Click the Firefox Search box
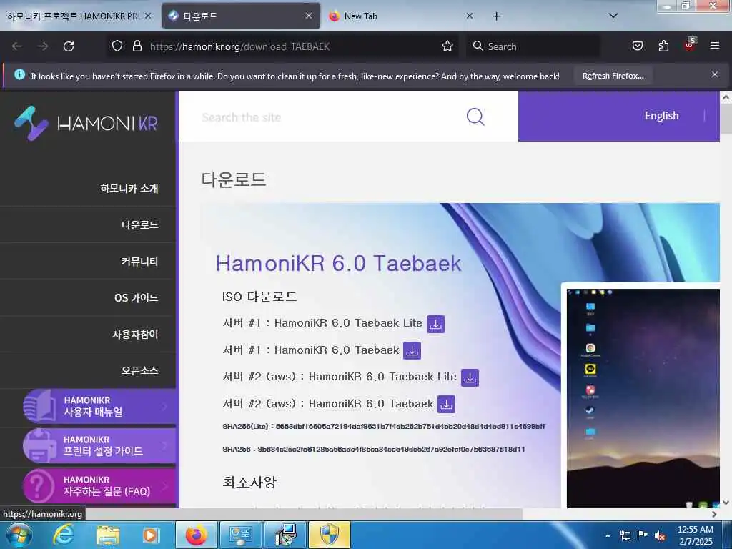The width and height of the screenshot is (732, 549). [x=532, y=46]
